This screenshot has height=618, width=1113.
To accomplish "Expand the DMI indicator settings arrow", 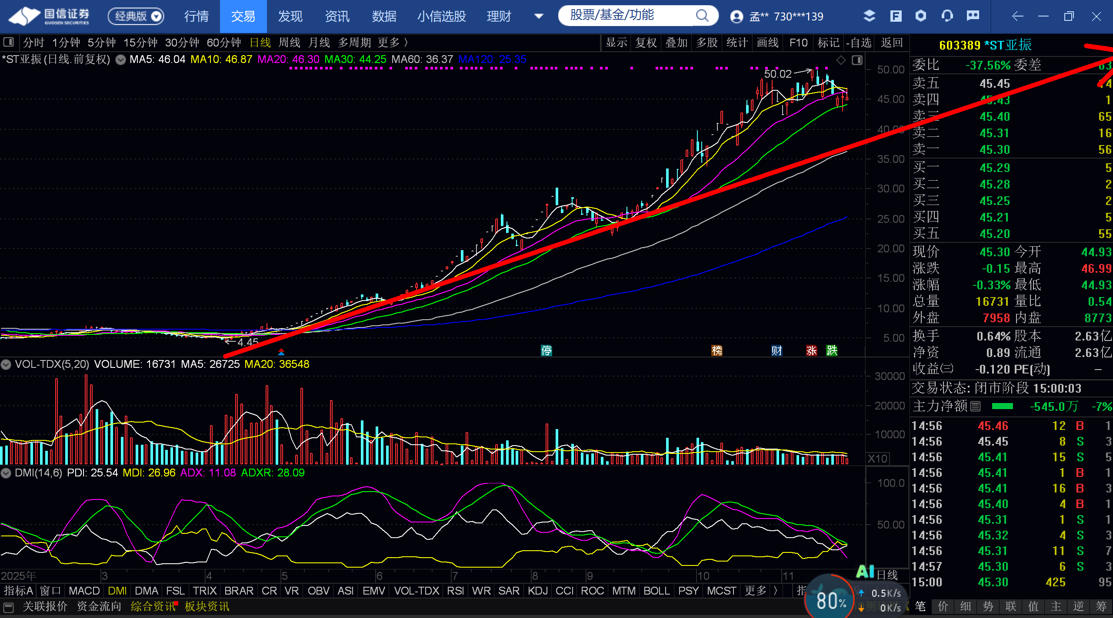I will [x=6, y=473].
